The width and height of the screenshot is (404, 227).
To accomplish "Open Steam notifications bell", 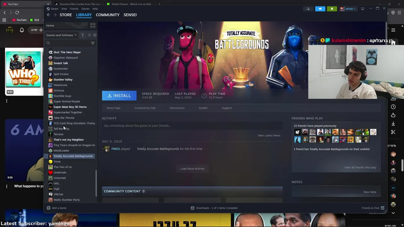I will click(332, 9).
